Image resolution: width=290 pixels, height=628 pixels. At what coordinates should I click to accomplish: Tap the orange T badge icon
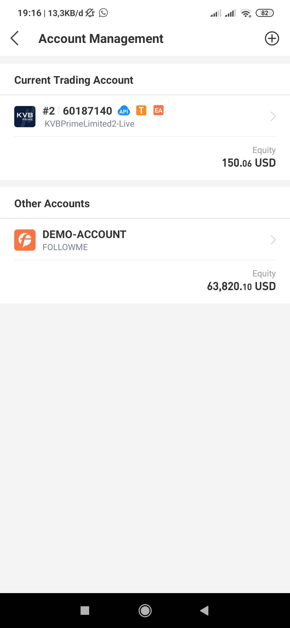tap(141, 110)
